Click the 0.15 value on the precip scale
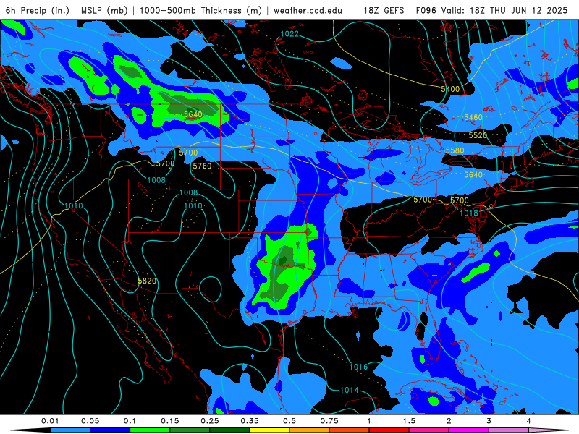 coord(170,421)
